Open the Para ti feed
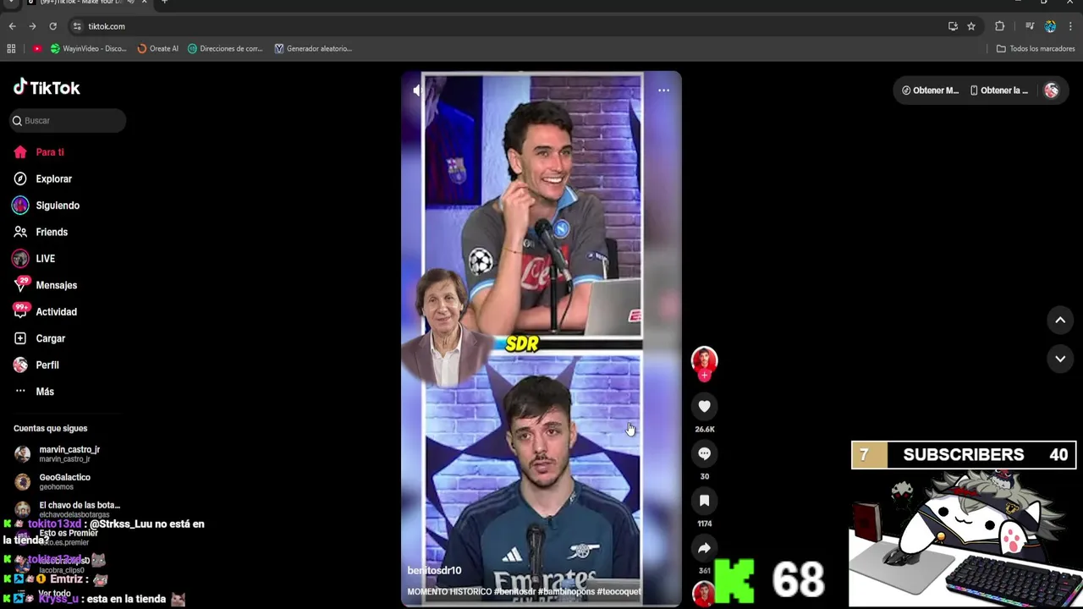Viewport: 1083px width, 609px height. pos(39,152)
